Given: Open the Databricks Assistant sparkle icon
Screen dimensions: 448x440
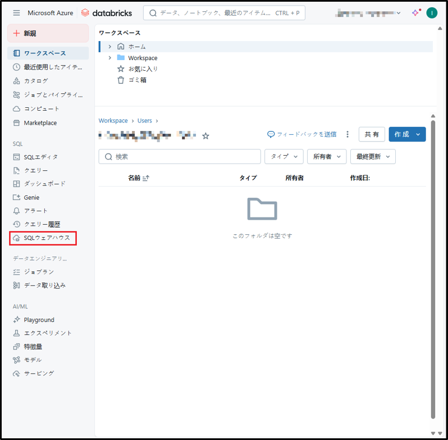Looking at the screenshot, I should coord(415,13).
